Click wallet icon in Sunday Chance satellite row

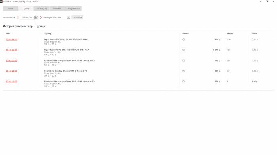pyautogui.click(x=184, y=71)
